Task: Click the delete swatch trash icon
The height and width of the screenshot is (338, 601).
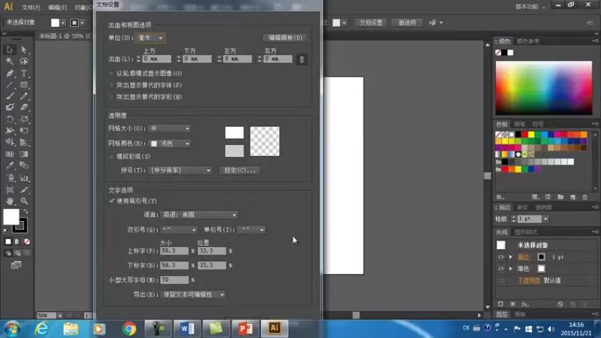Action: [585, 197]
